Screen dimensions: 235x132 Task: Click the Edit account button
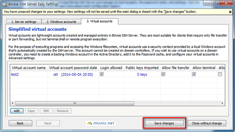click(x=46, y=111)
